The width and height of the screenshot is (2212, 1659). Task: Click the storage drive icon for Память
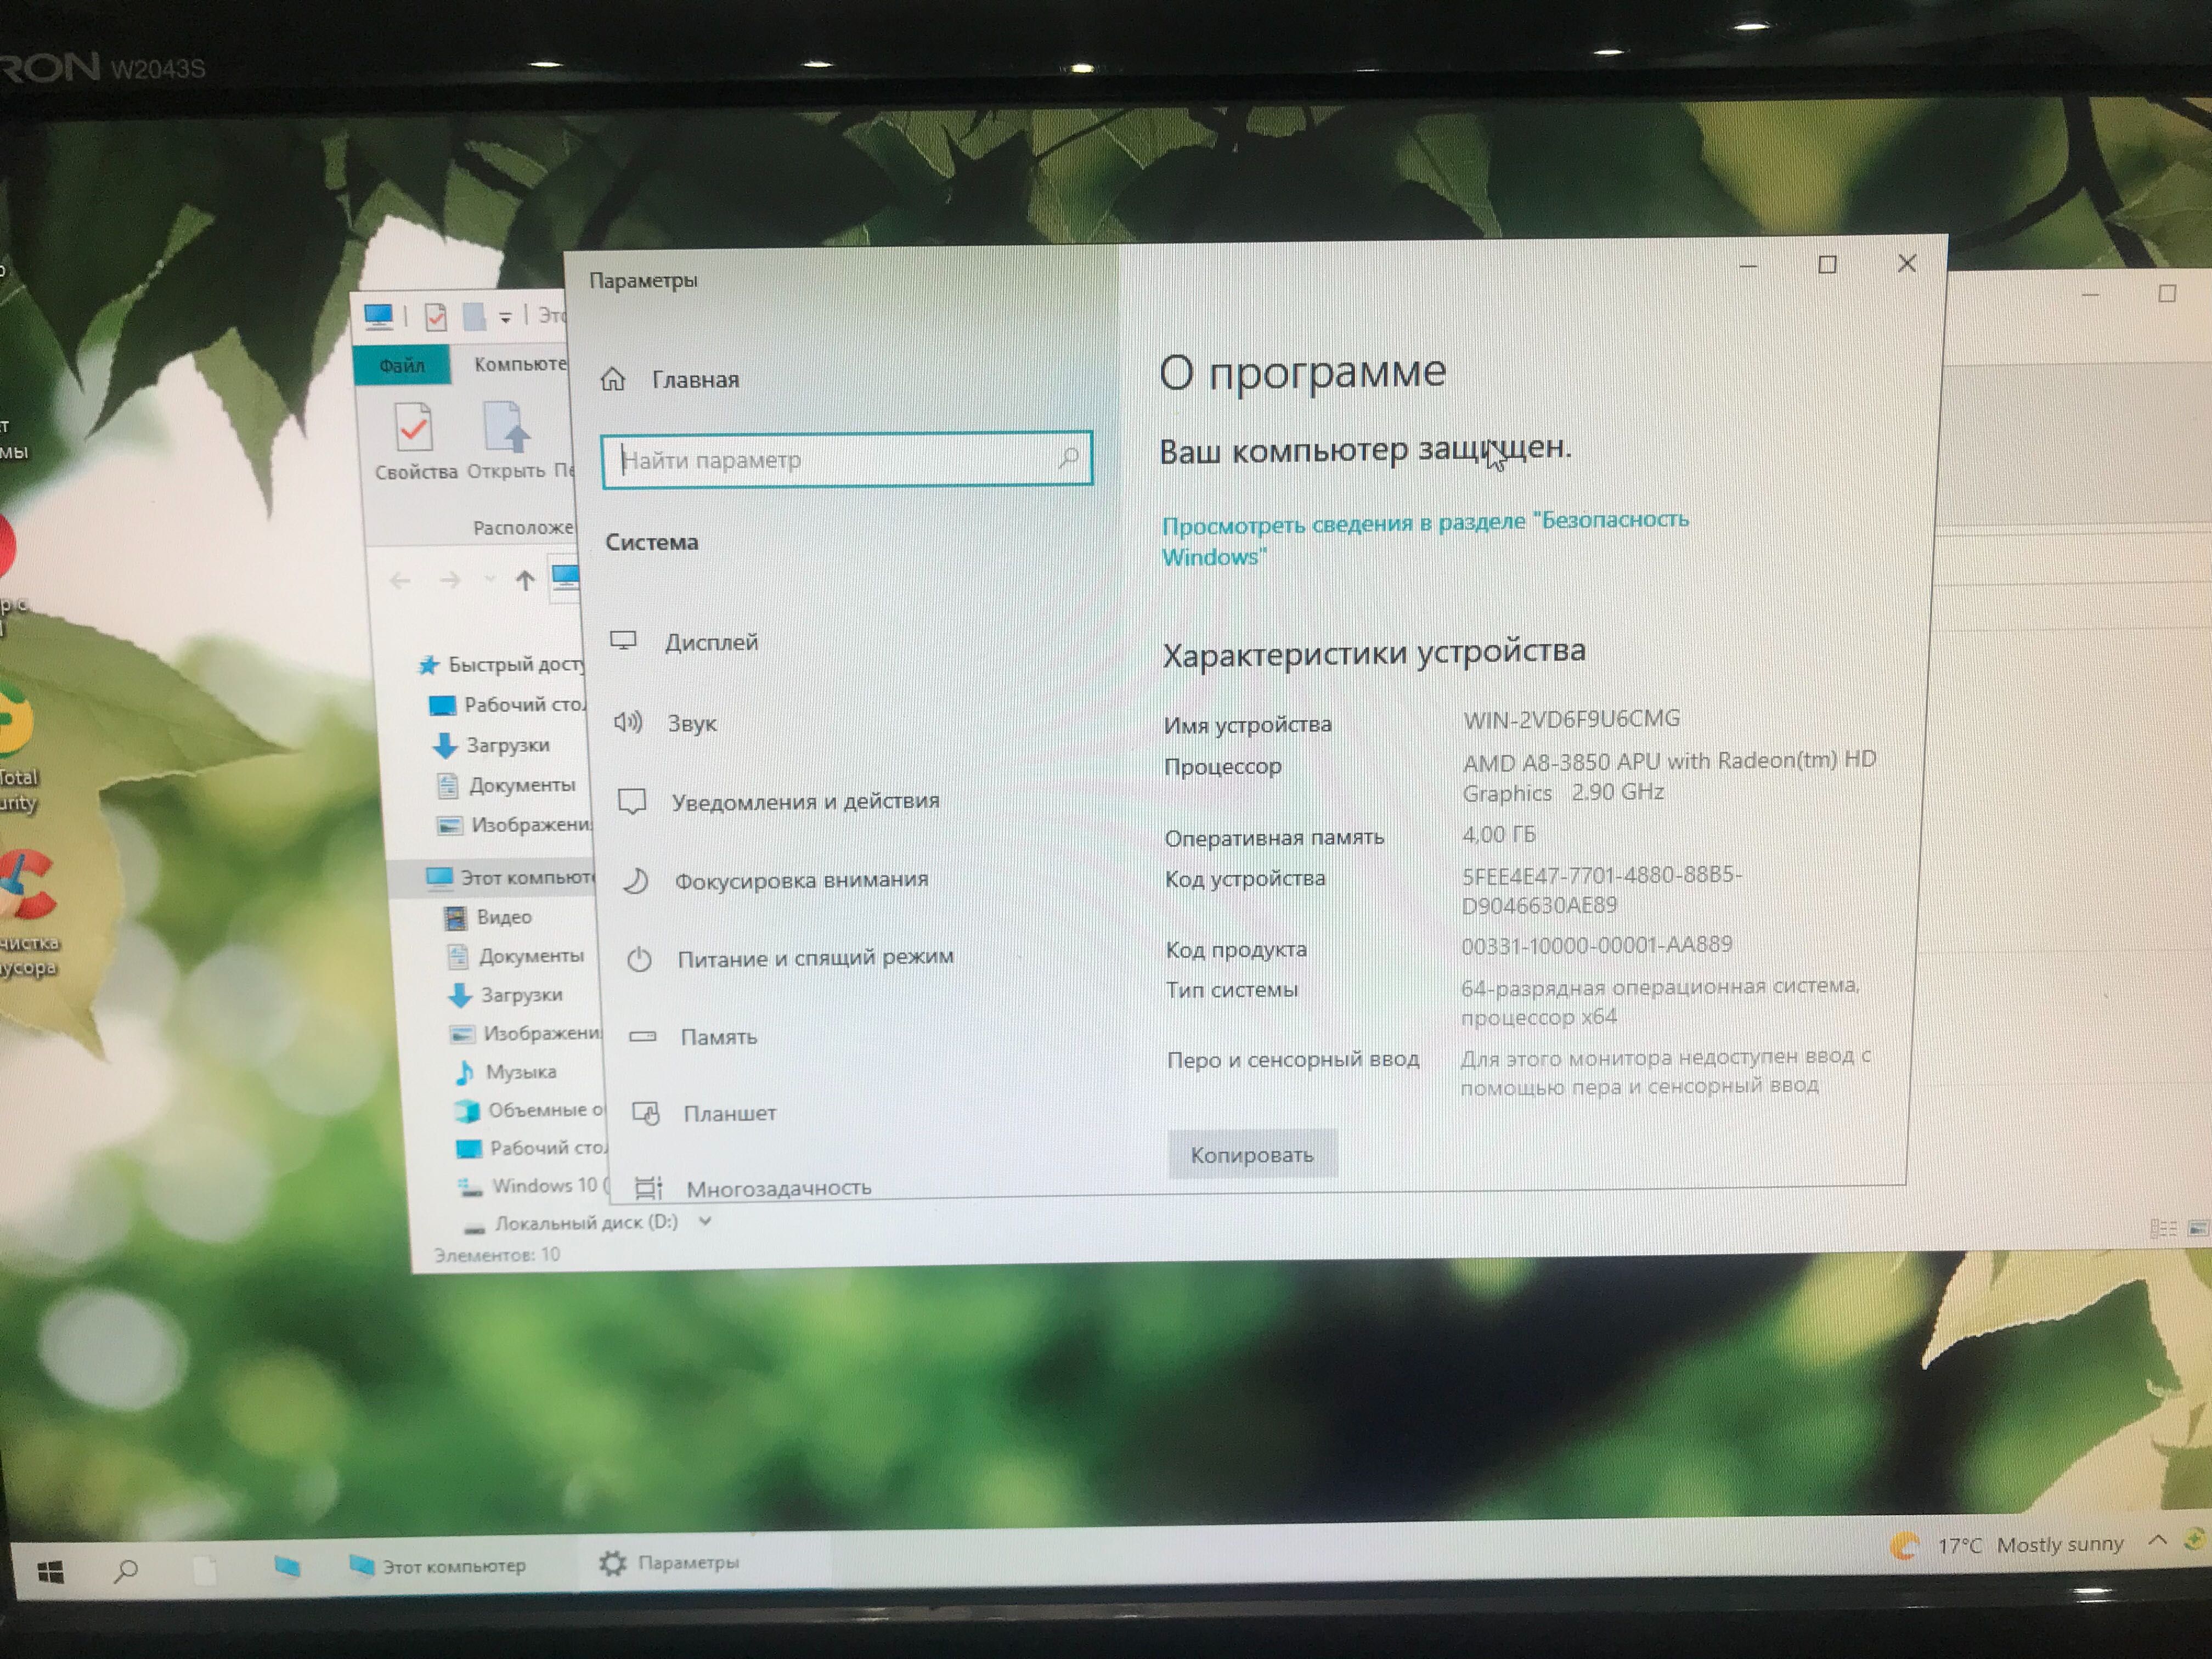(642, 1036)
